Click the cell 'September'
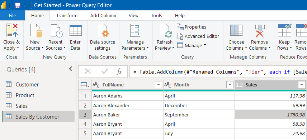The image size is (307, 140). point(199,115)
